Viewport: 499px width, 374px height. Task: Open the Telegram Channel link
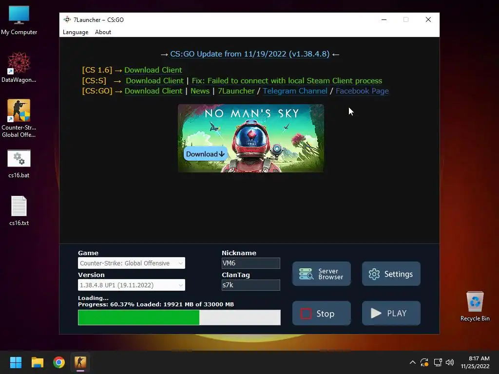(x=295, y=91)
